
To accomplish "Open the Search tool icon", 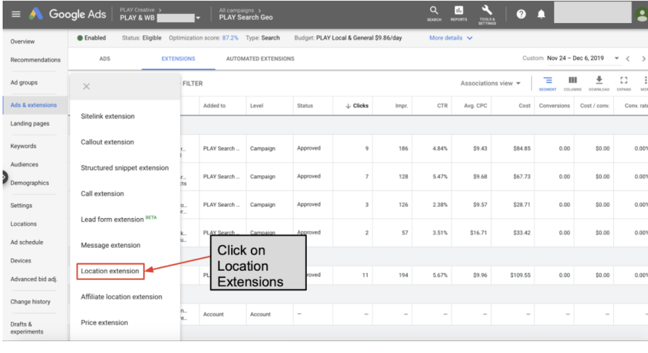I will (x=434, y=13).
